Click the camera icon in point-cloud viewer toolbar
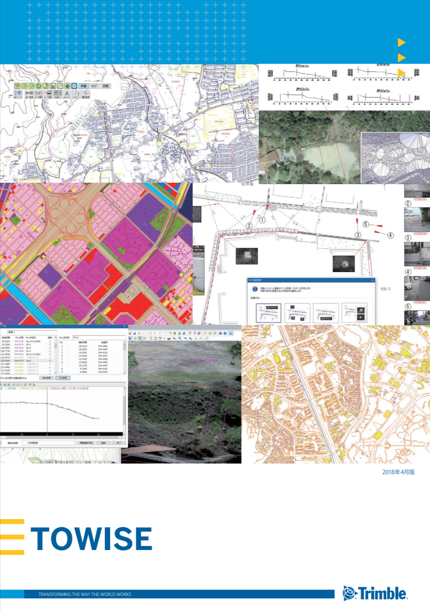The image size is (430, 610). coord(221,334)
